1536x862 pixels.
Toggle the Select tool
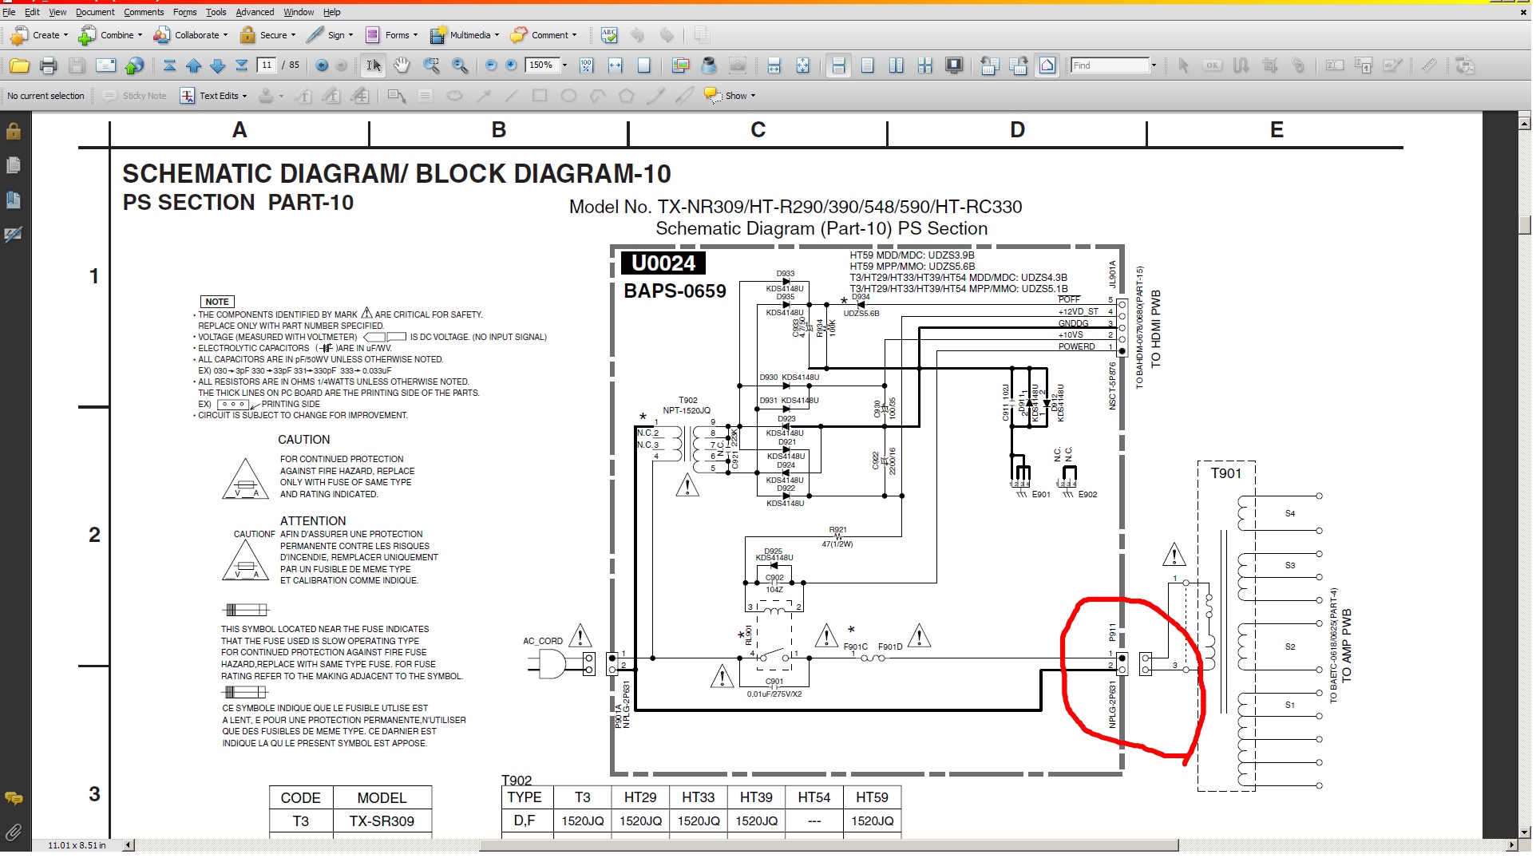pyautogui.click(x=373, y=65)
